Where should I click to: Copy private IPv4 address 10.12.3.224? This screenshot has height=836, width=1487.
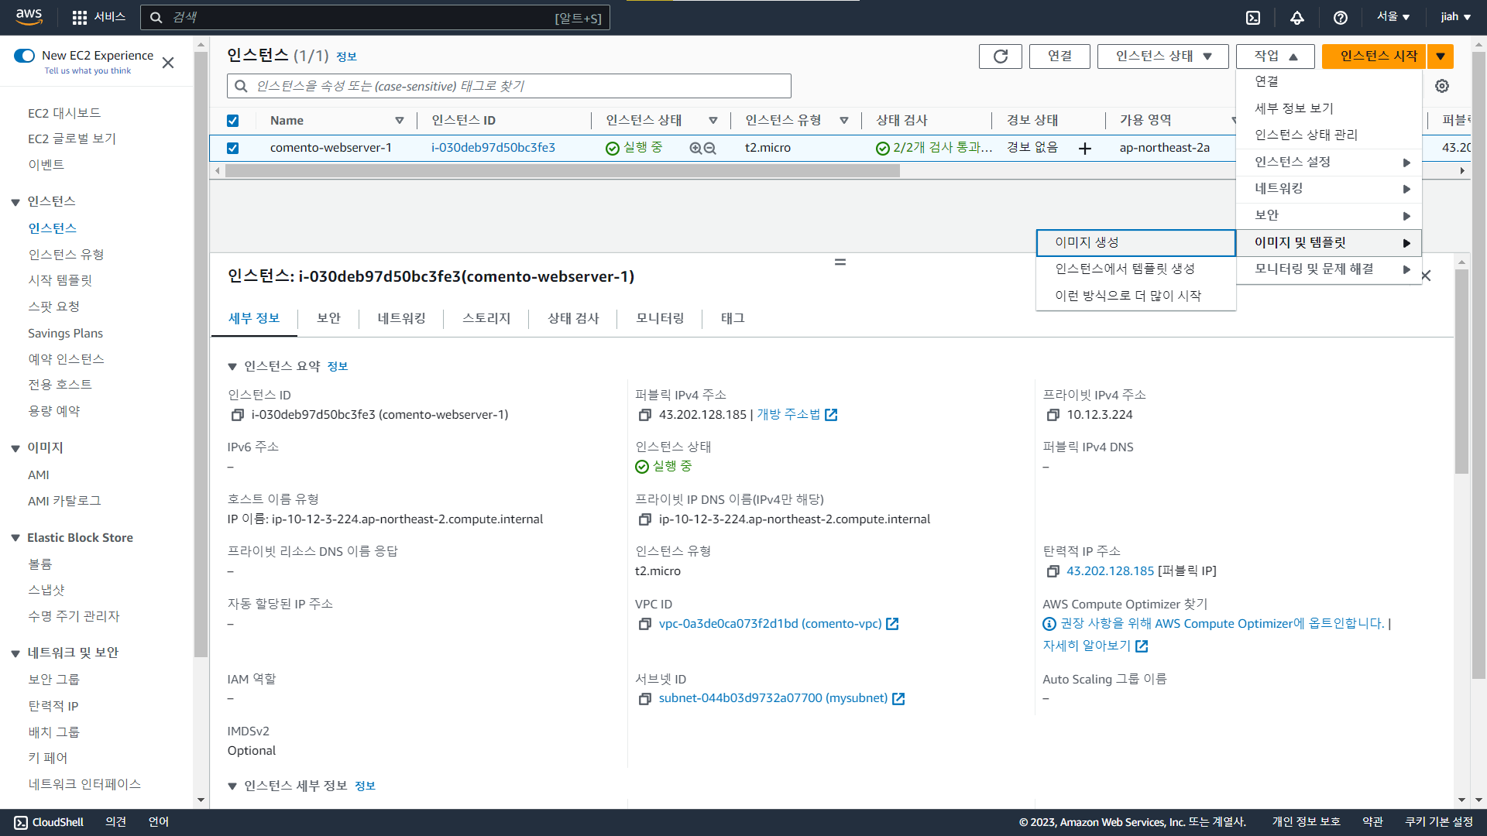(x=1053, y=415)
